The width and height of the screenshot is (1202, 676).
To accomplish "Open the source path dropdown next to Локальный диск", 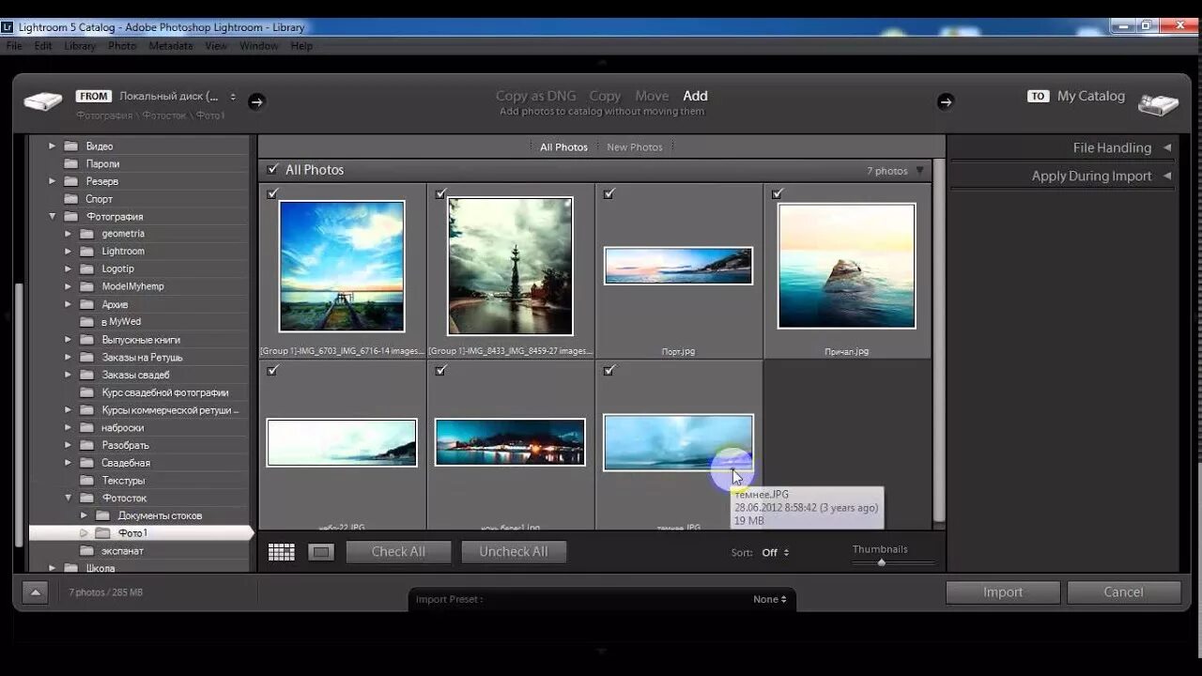I will click(x=233, y=97).
